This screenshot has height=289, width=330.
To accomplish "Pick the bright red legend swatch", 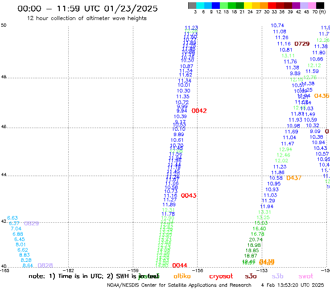I will coord(272,5).
